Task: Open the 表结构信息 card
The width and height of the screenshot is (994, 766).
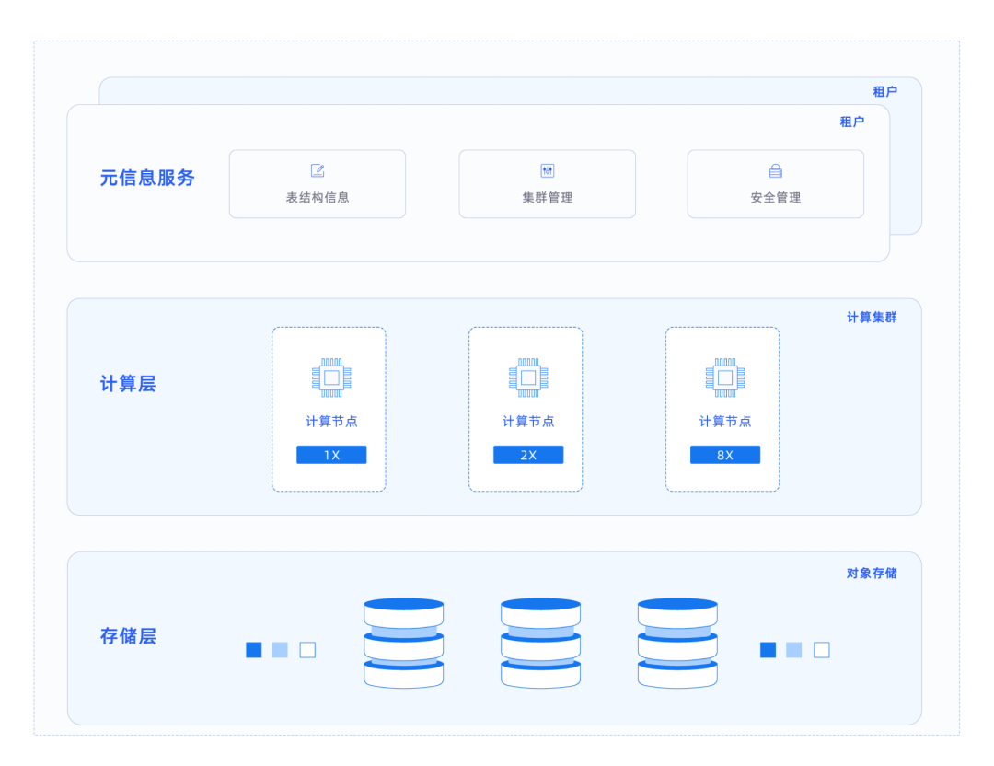Action: pos(318,184)
